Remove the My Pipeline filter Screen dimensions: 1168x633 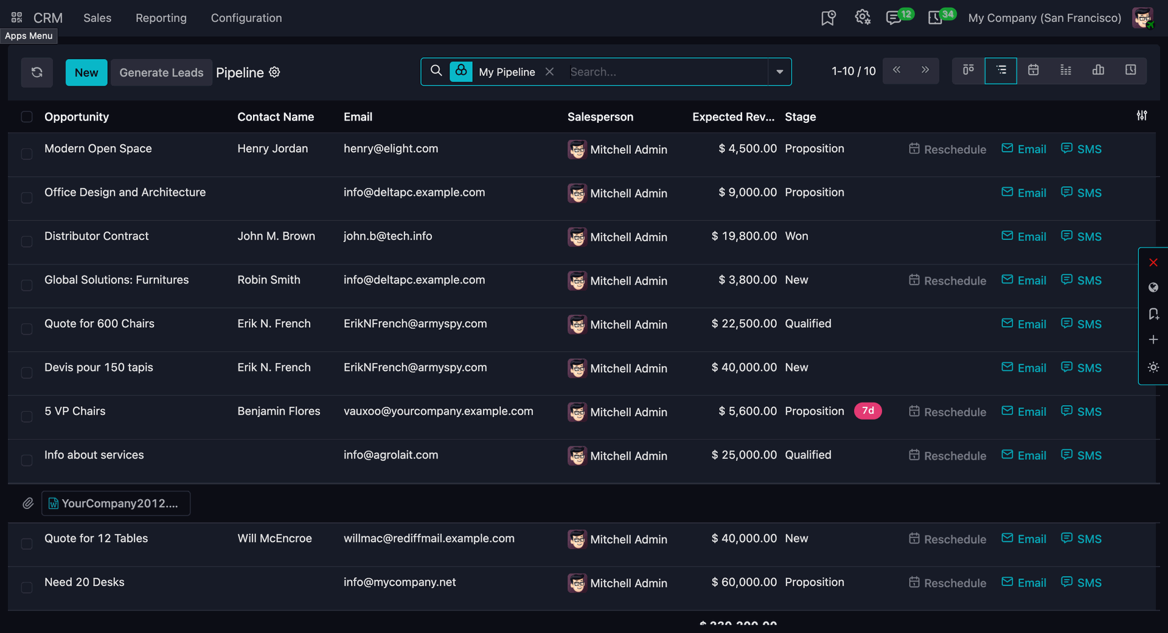[549, 72]
